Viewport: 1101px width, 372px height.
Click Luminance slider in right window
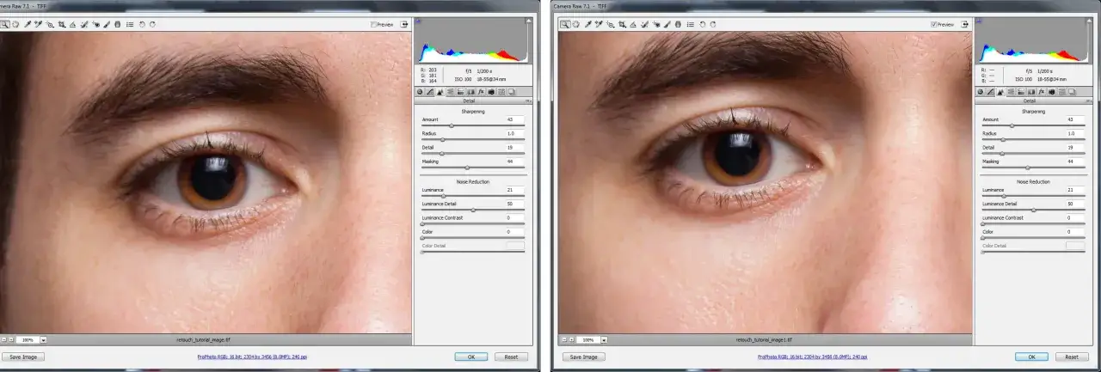(1036, 196)
